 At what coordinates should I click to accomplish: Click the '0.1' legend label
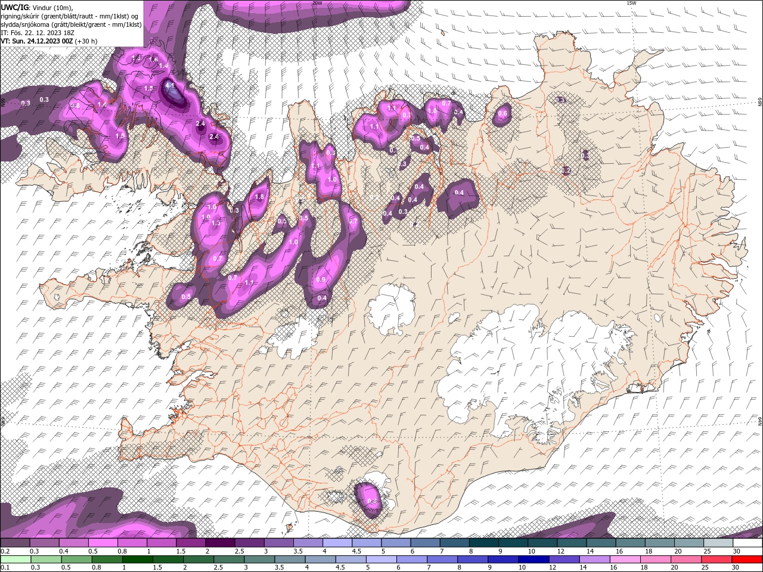[4, 568]
